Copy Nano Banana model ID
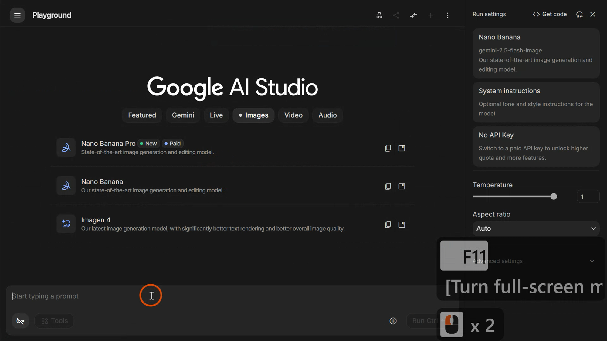The image size is (607, 341). [388, 186]
